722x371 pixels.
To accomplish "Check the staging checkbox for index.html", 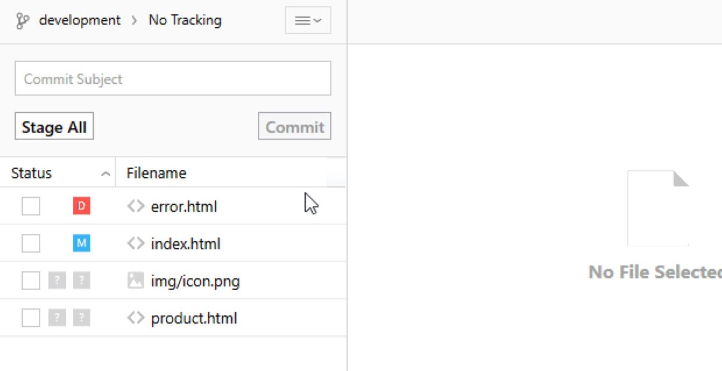I will coord(31,243).
